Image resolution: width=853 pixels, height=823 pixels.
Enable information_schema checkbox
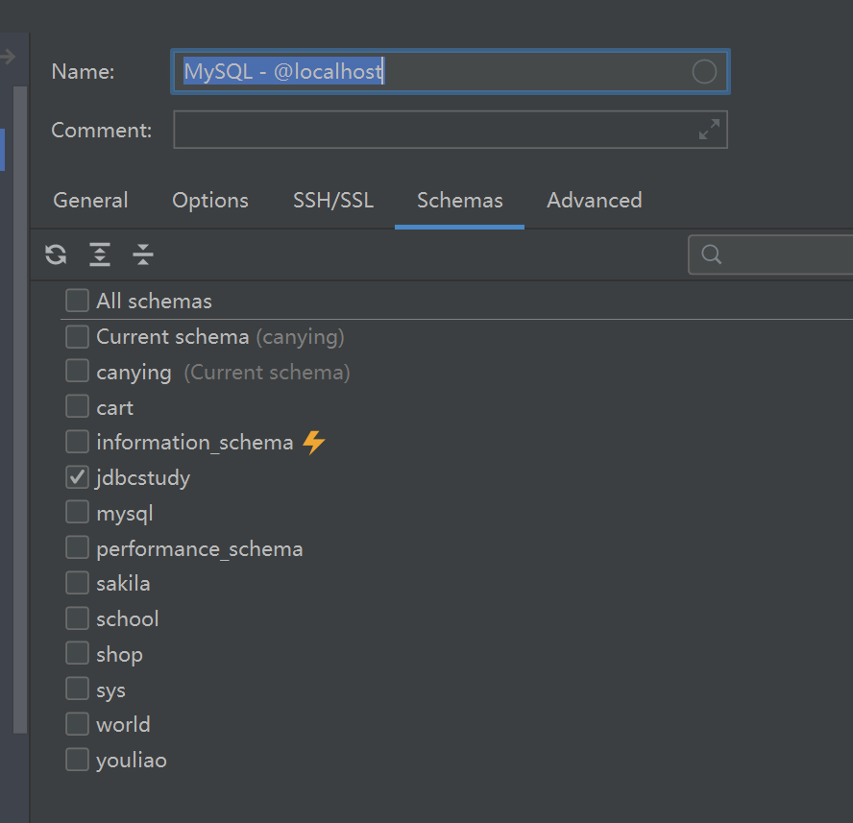click(77, 442)
